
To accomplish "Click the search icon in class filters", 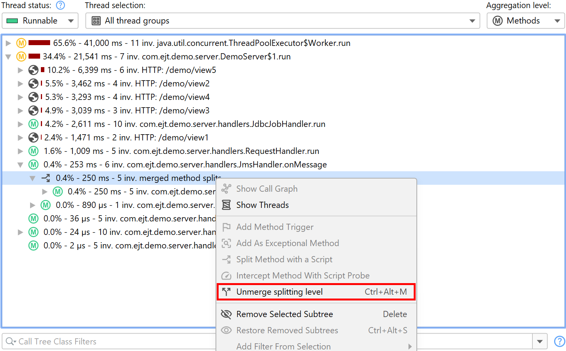I will tap(10, 342).
